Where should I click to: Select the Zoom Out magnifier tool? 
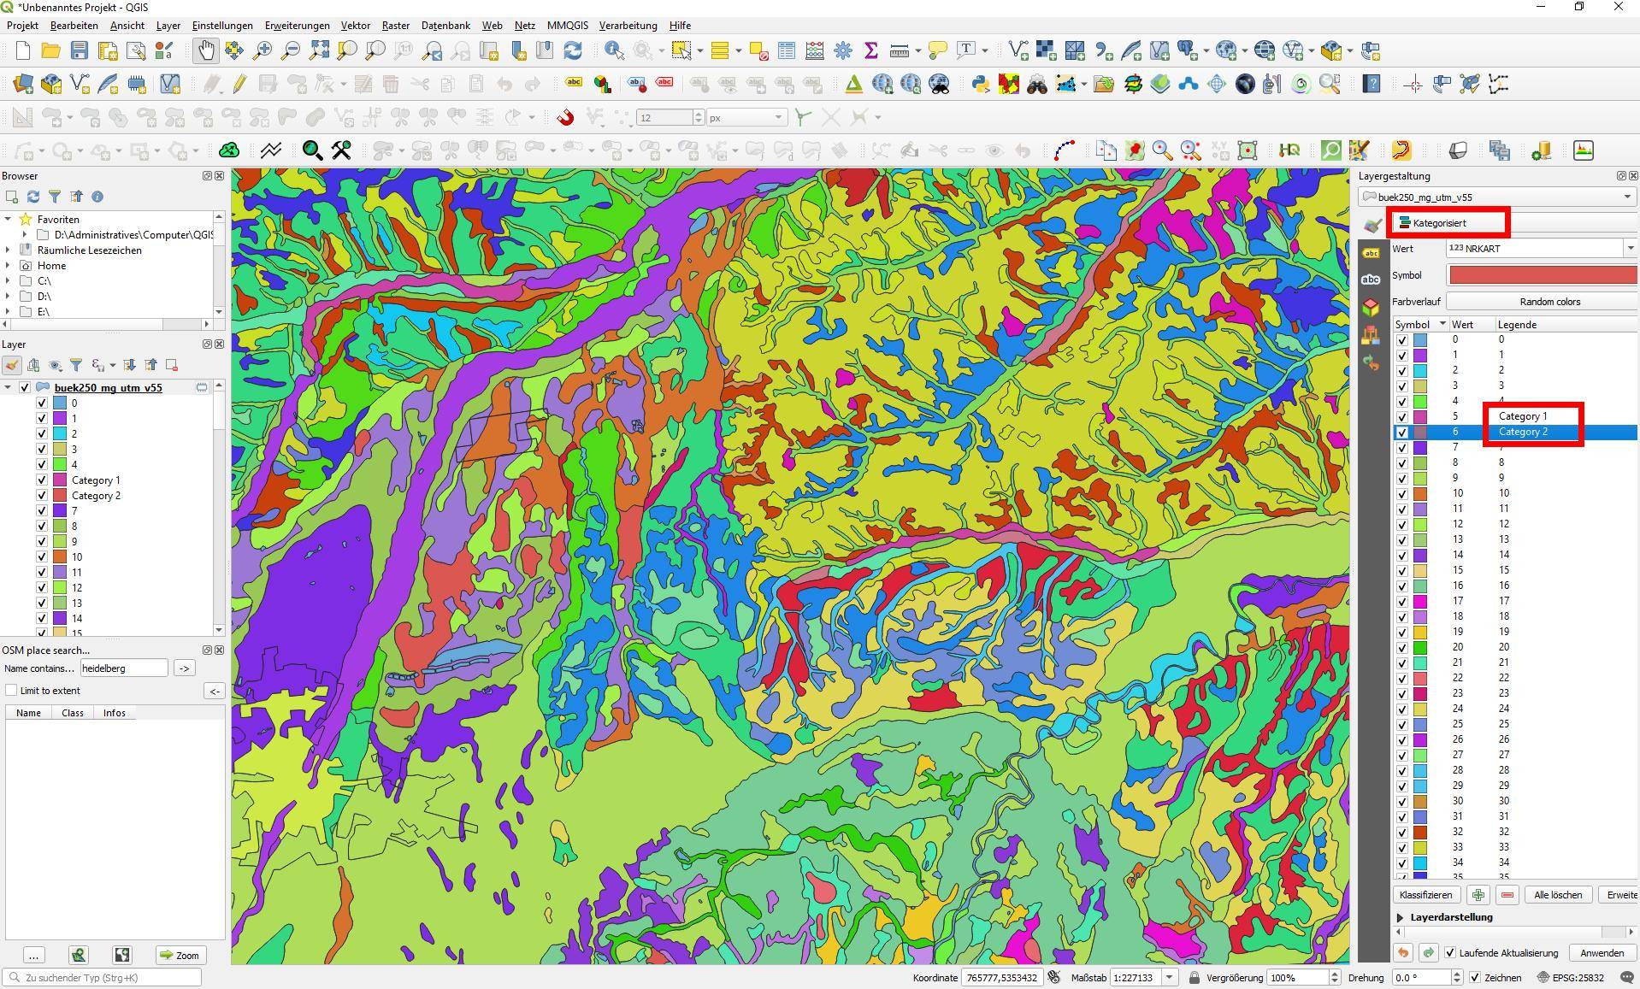point(291,50)
